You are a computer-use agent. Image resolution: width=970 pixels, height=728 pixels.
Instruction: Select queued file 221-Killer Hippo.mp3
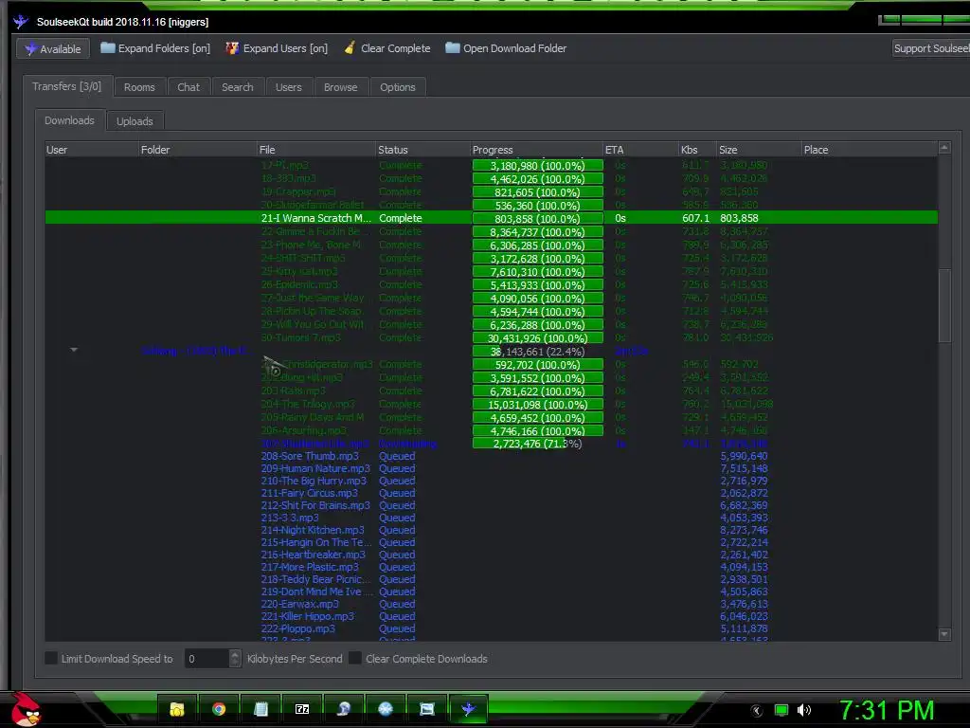(308, 616)
